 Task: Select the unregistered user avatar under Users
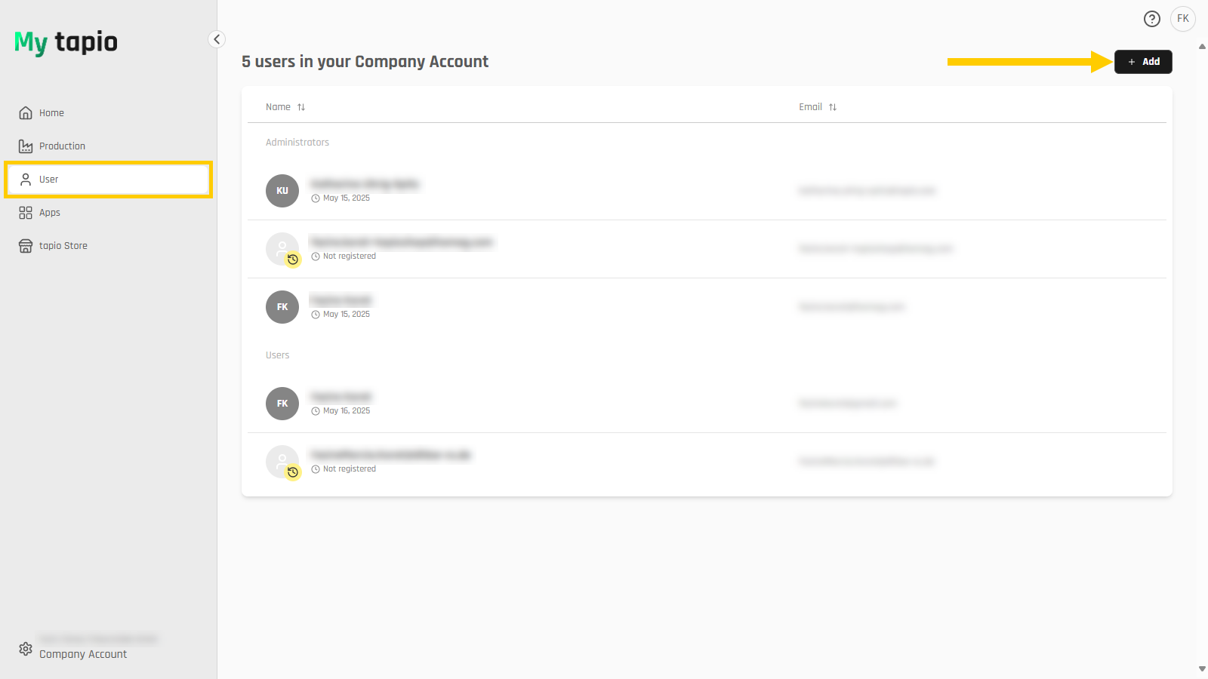click(x=282, y=462)
